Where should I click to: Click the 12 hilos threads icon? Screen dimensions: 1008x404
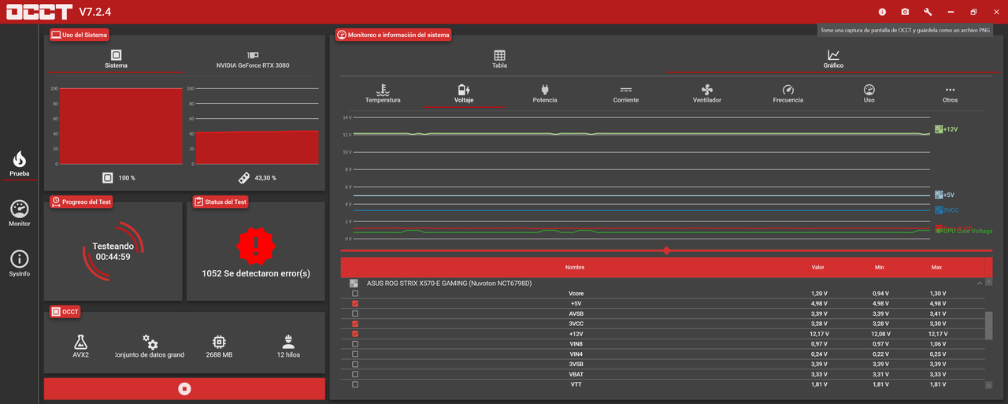289,342
